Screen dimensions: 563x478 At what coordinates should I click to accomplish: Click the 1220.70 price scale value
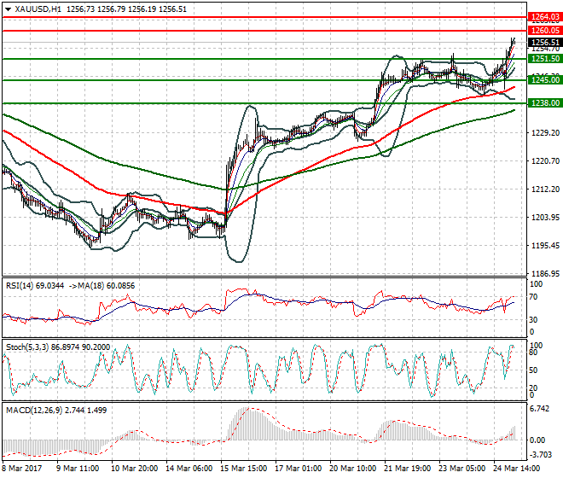545,161
